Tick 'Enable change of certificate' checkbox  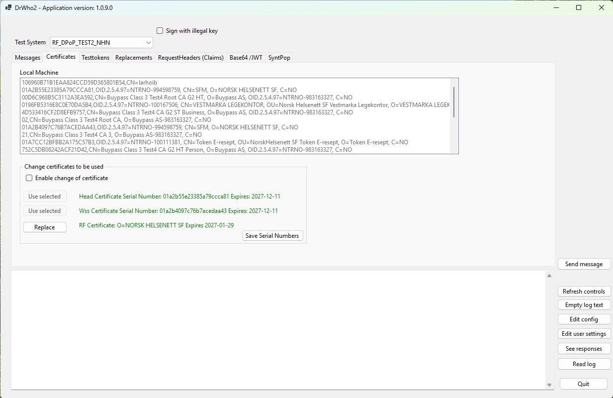(29, 178)
